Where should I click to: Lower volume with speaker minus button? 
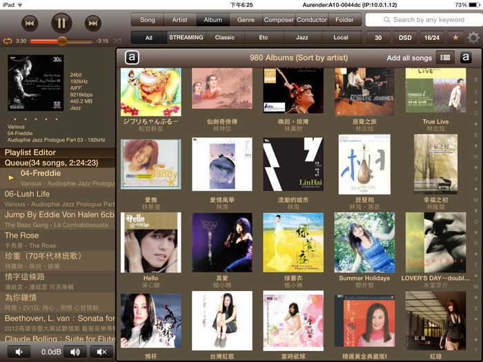[19, 352]
